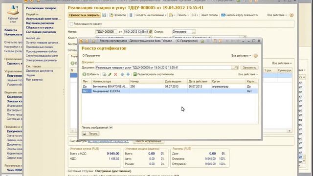
Task: Open Мои заметки navigation item
Action: [34, 80]
